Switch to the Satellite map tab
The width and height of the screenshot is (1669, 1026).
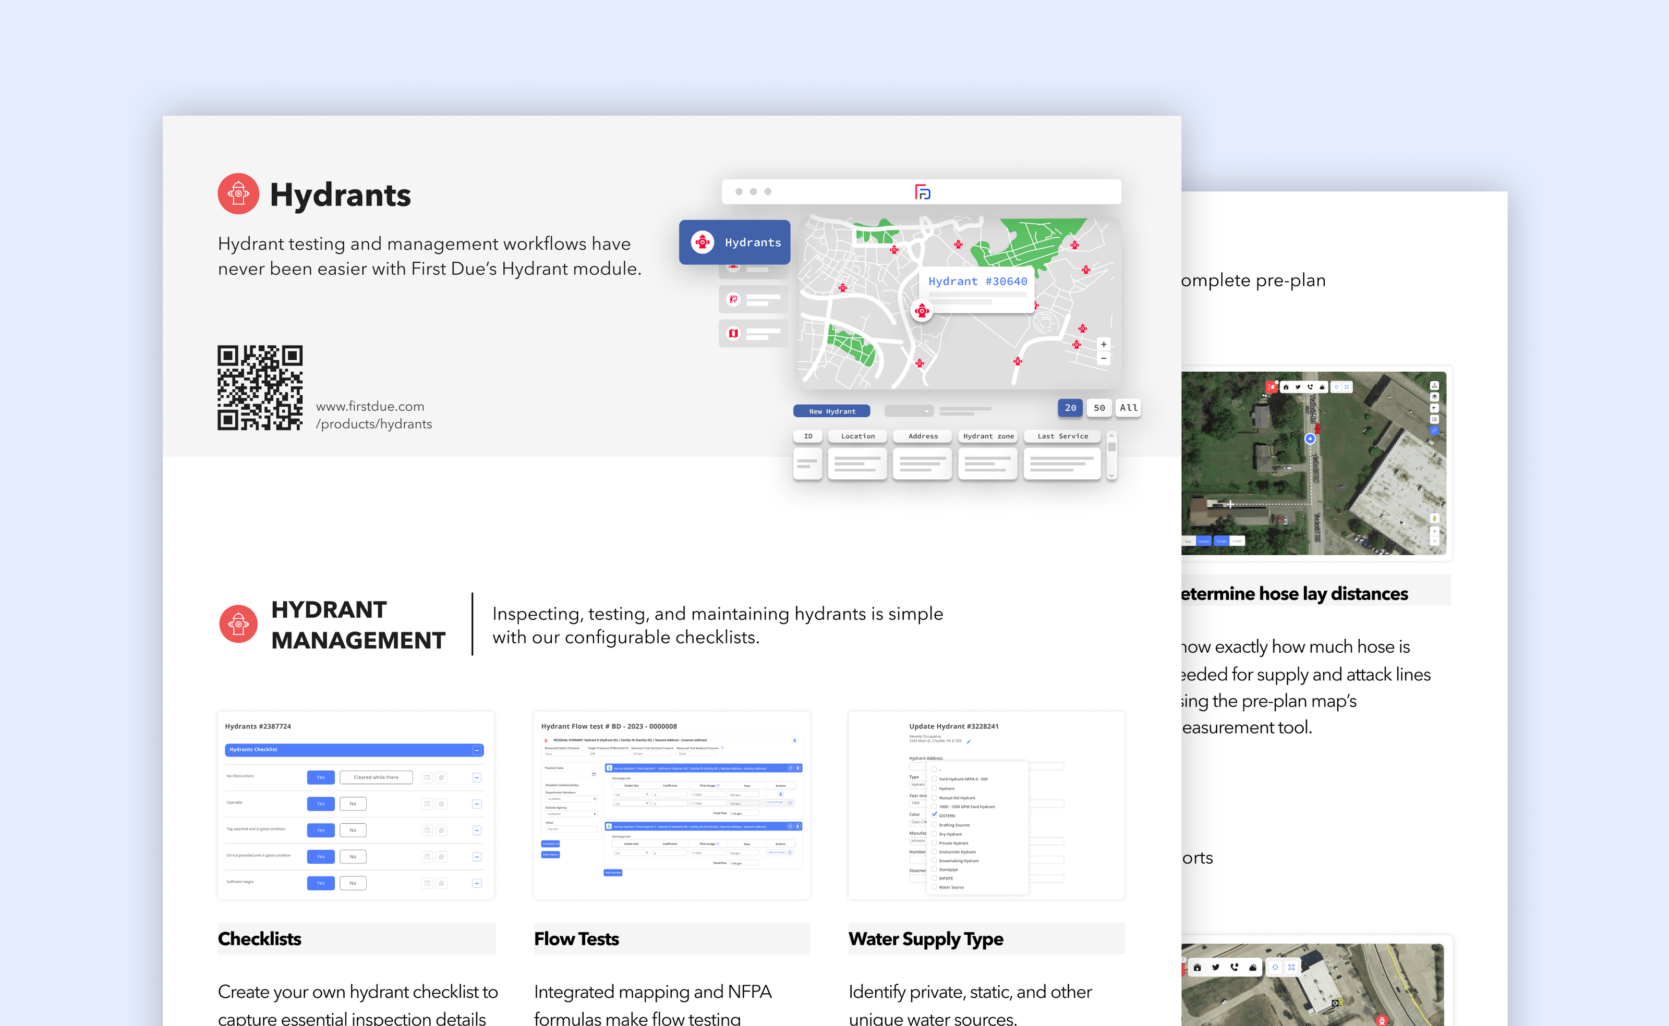click(x=1204, y=542)
